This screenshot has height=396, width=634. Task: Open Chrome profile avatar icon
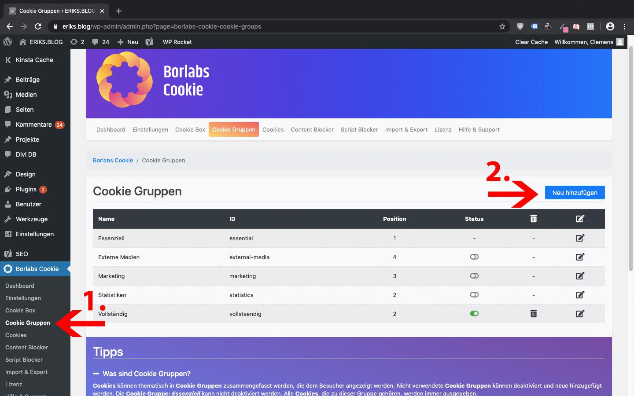[x=610, y=26]
